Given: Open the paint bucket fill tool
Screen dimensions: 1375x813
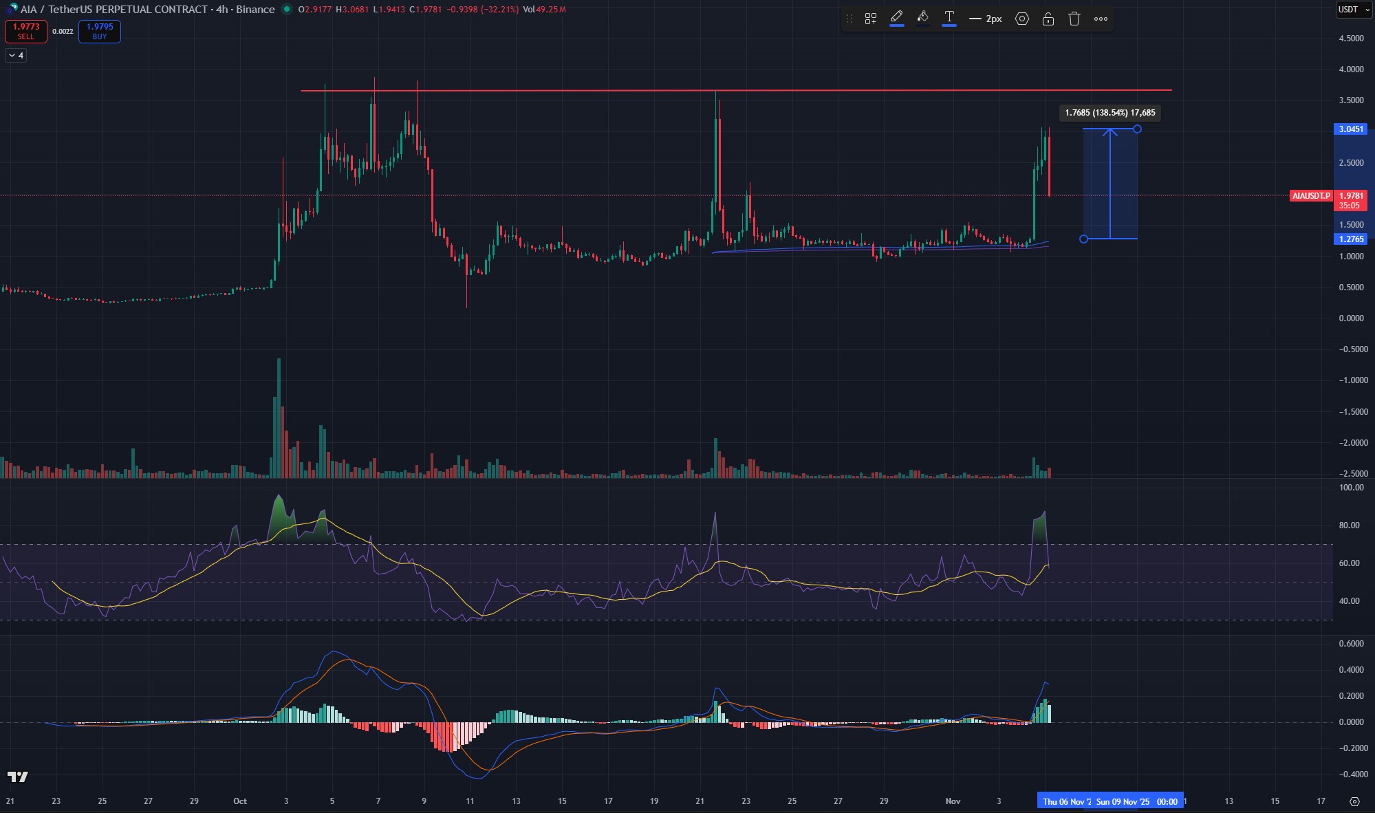Looking at the screenshot, I should click(x=922, y=19).
